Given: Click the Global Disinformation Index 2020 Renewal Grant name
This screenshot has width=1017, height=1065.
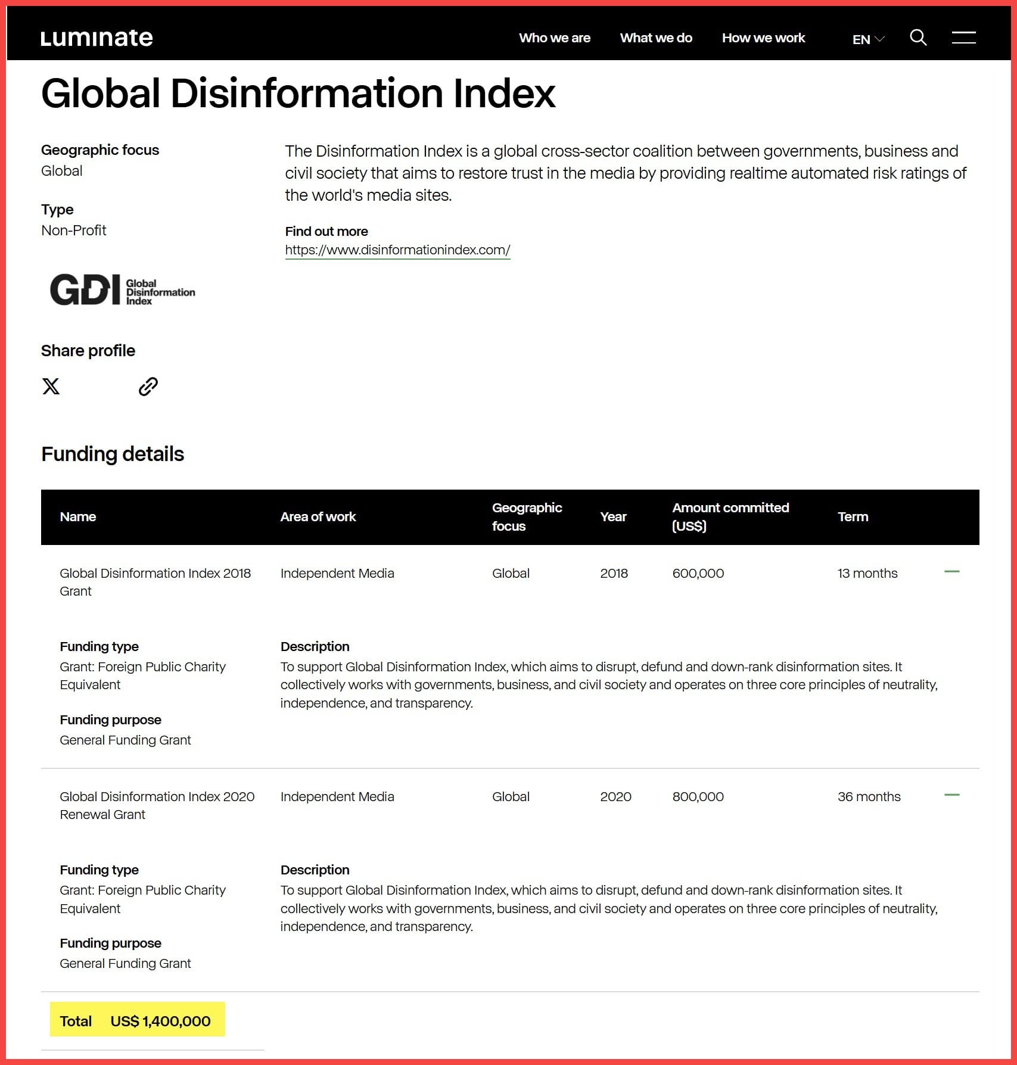Looking at the screenshot, I should [x=157, y=805].
